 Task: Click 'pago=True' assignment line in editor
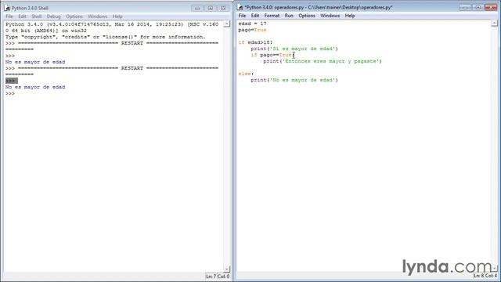252,30
